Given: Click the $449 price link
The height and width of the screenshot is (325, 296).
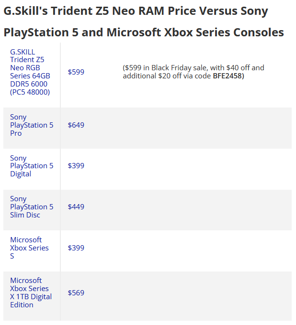Looking at the screenshot, I should click(x=76, y=207).
